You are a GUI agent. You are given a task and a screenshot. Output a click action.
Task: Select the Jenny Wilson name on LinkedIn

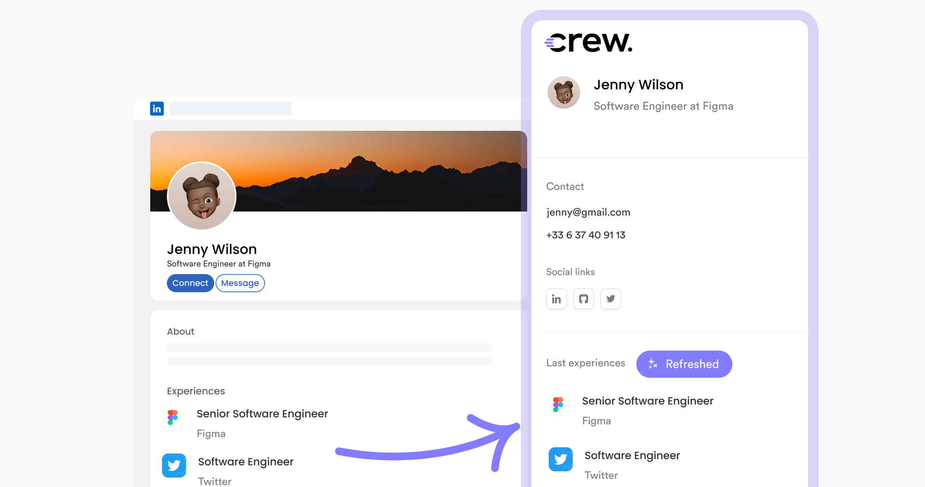[x=212, y=249]
